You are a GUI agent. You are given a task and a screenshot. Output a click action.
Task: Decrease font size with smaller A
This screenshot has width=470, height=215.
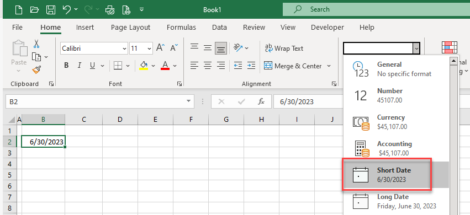pos(174,47)
